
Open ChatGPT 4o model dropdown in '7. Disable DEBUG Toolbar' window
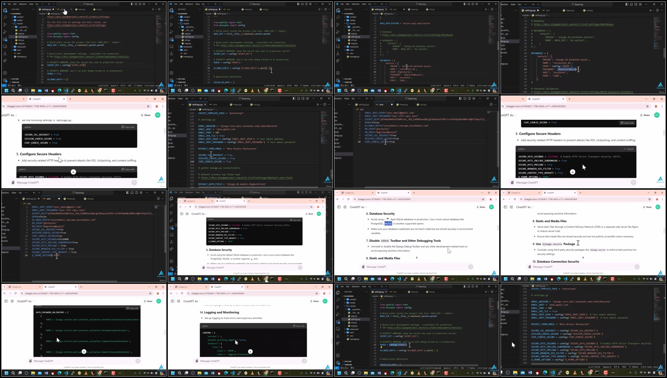tap(358, 207)
